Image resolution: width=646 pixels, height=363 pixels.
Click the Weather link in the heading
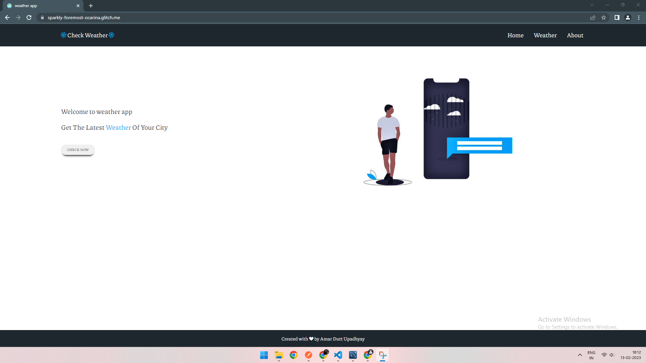click(118, 127)
